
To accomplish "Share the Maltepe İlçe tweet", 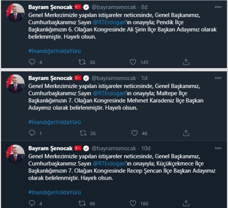I will click(x=186, y=133).
